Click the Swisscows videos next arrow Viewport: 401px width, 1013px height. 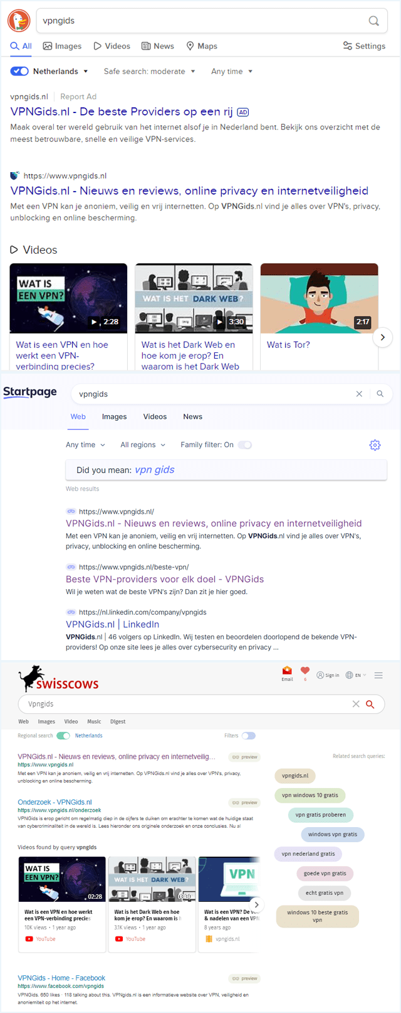[x=256, y=905]
